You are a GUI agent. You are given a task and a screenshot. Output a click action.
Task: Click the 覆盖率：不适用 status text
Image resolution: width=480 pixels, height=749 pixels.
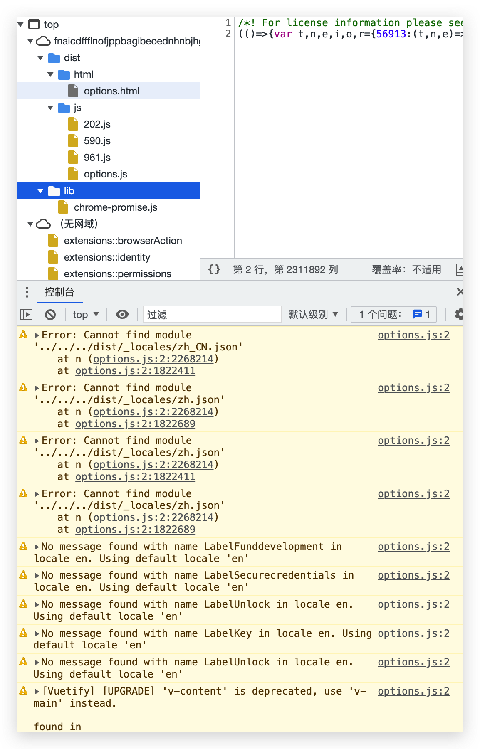406,270
